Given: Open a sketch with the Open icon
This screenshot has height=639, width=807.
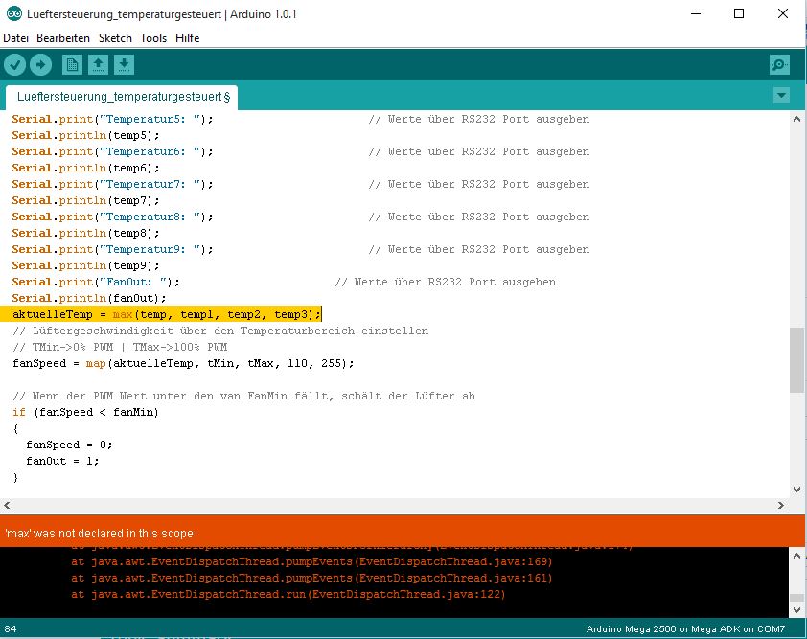Looking at the screenshot, I should [98, 65].
